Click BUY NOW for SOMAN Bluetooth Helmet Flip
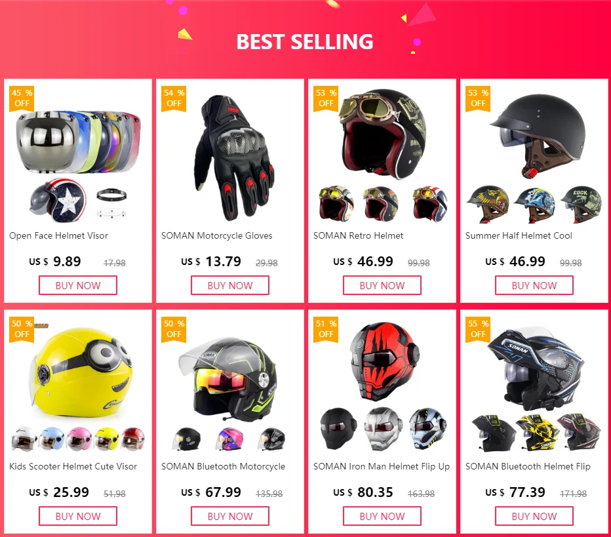The height and width of the screenshot is (537, 611). 534,516
